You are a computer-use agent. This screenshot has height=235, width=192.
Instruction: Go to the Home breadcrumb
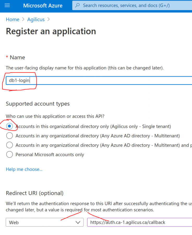click(13, 20)
